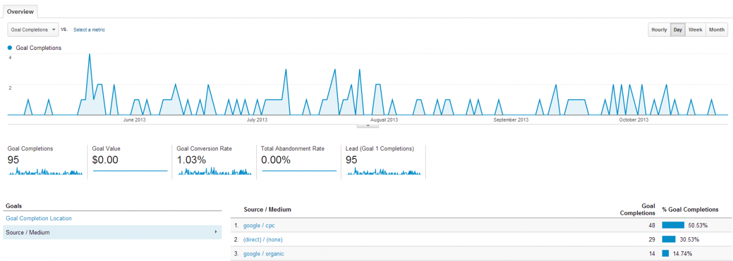Image resolution: width=733 pixels, height=261 pixels.
Task: Click the September 2013 axis label
Action: tap(511, 120)
